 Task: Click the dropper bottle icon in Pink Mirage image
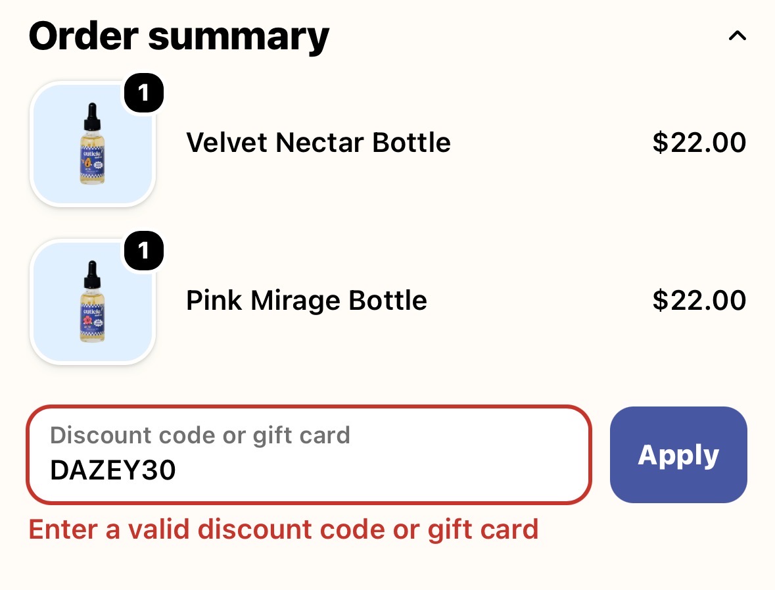point(93,301)
